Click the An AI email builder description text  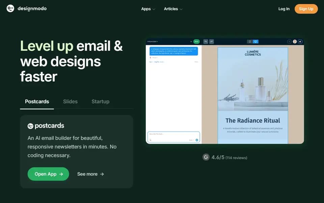click(72, 146)
